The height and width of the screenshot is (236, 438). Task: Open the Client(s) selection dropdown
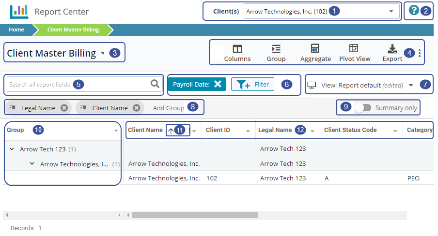391,11
